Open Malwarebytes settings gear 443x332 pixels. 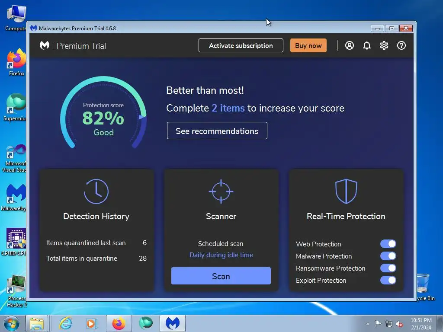(384, 45)
